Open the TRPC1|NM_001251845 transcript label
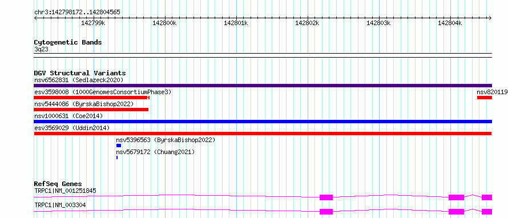Screen dimensions: 508x218 point(65,191)
